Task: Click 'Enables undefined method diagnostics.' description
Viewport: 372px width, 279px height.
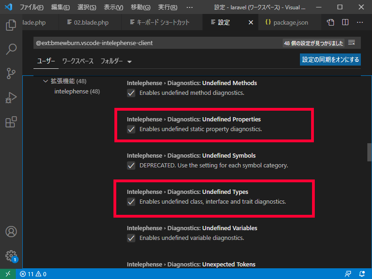Action: pyautogui.click(x=192, y=93)
